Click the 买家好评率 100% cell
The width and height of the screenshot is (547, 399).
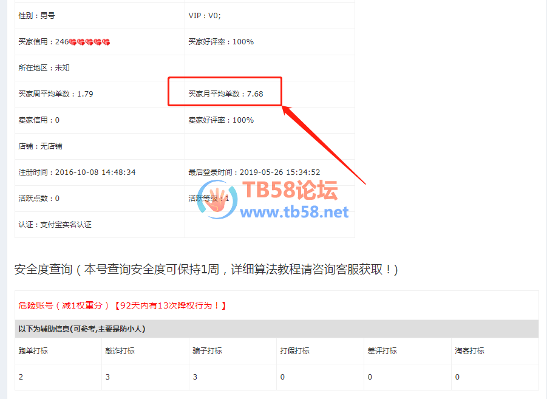click(x=270, y=42)
